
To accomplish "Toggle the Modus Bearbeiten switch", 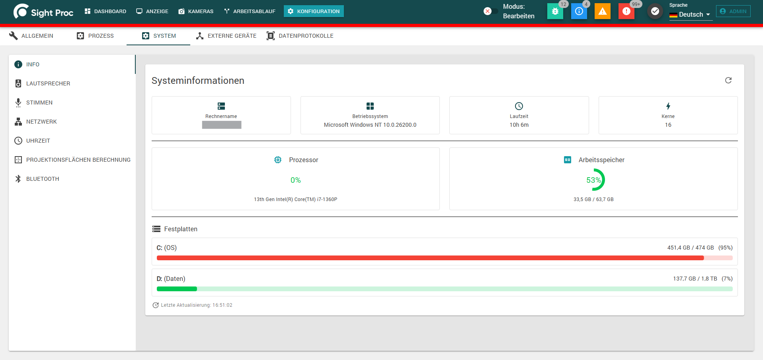I will coord(490,11).
